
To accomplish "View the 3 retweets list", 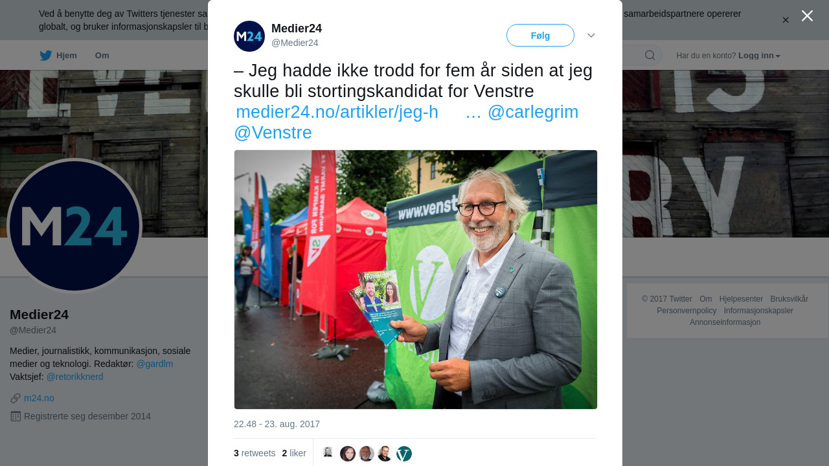I will click(255, 453).
